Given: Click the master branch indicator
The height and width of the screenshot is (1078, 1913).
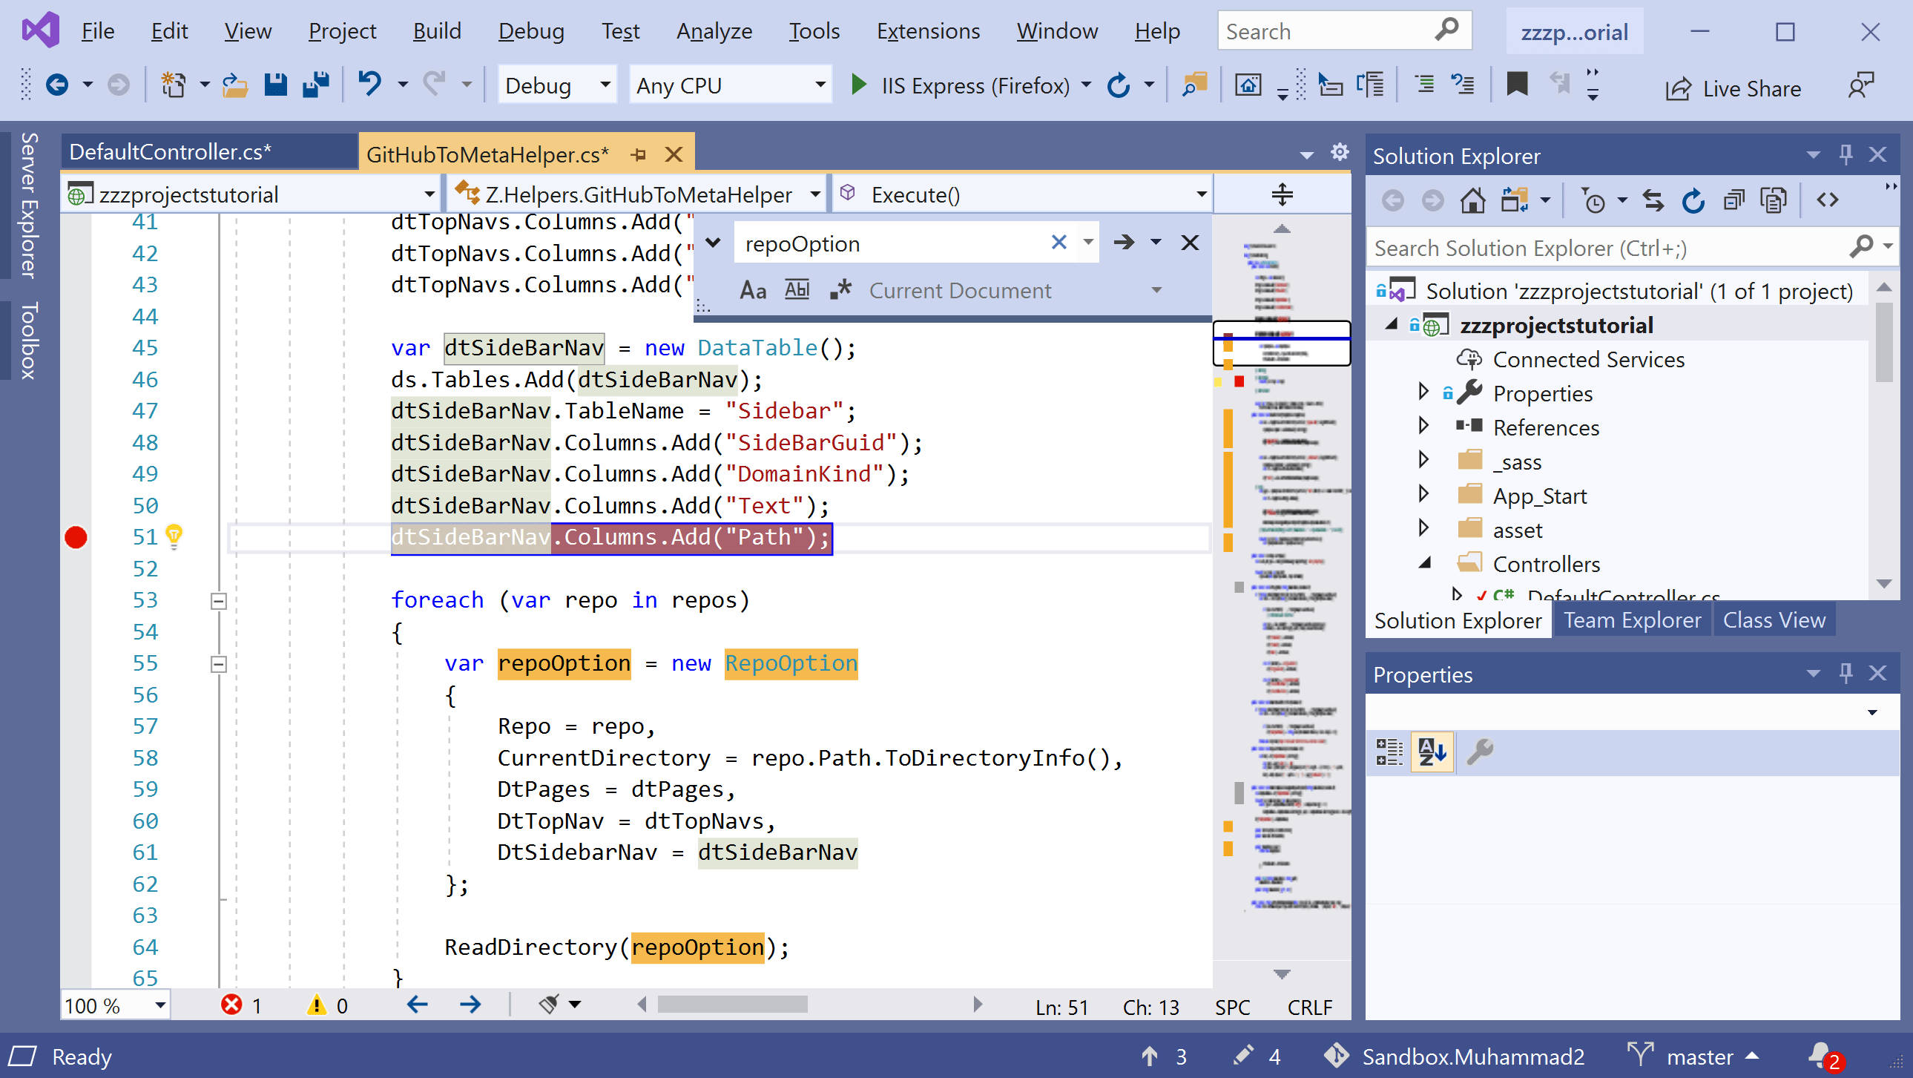Looking at the screenshot, I should [x=1699, y=1056].
